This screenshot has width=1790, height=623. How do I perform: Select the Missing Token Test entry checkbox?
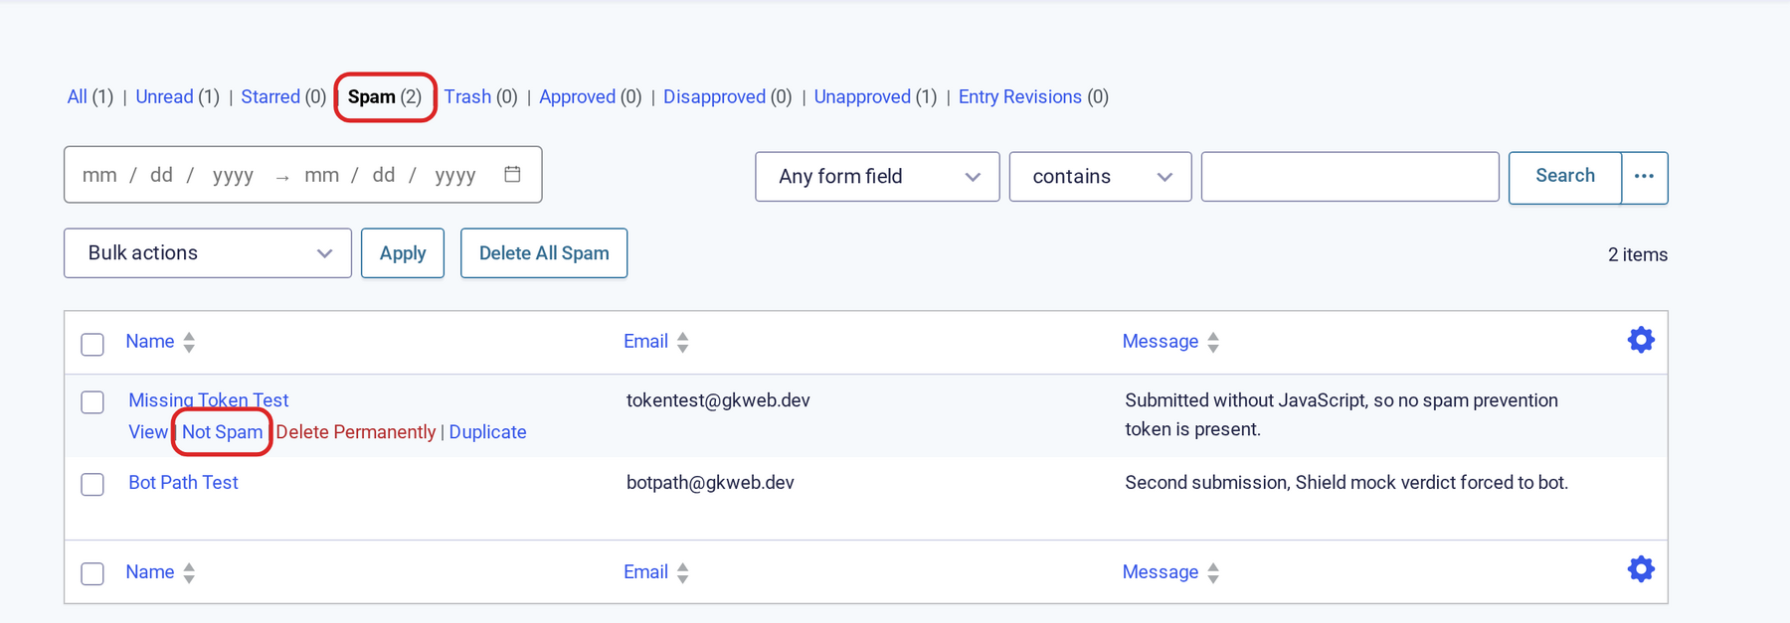tap(92, 401)
